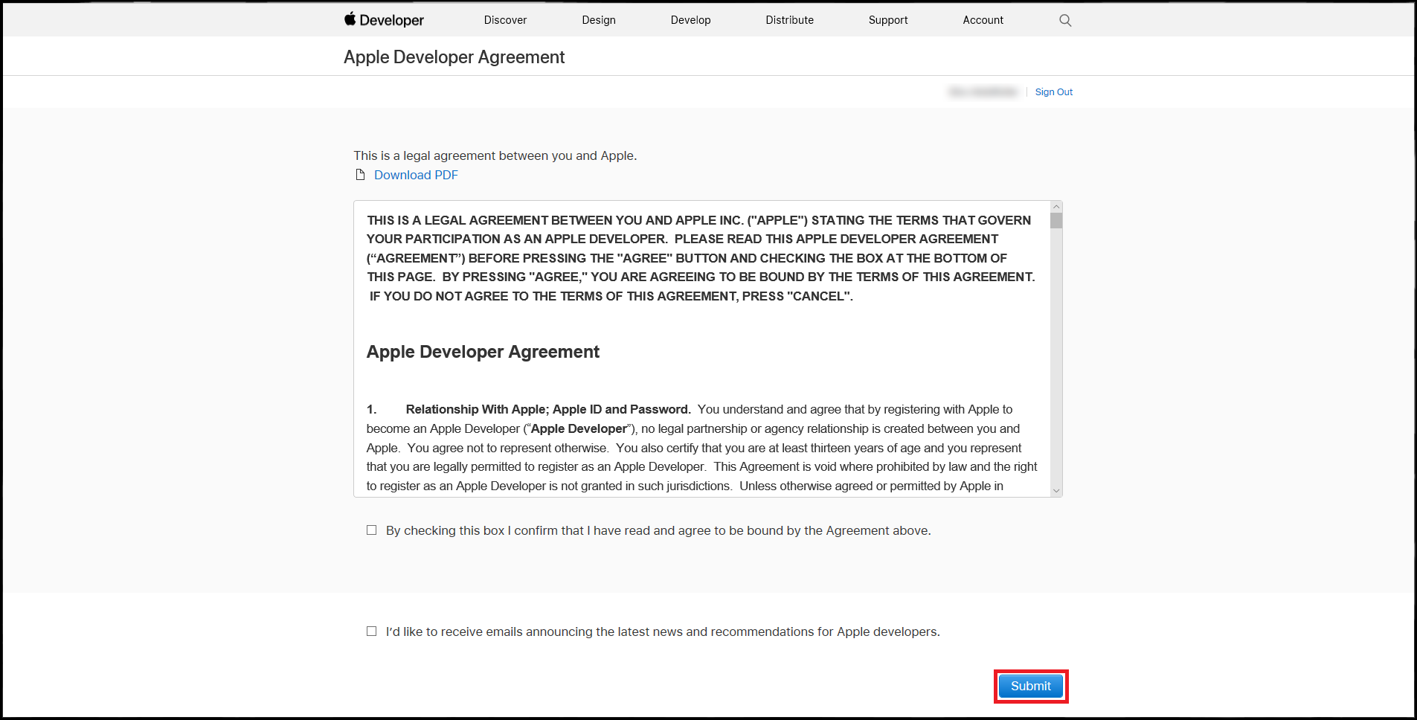Open the search magnifier icon

pos(1065,20)
